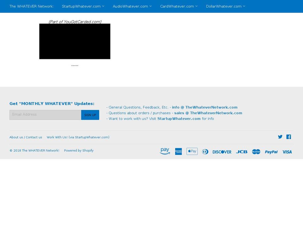Screen dimensions: 303x227
Task: Click the PayPal payment icon
Action: [x=271, y=152]
